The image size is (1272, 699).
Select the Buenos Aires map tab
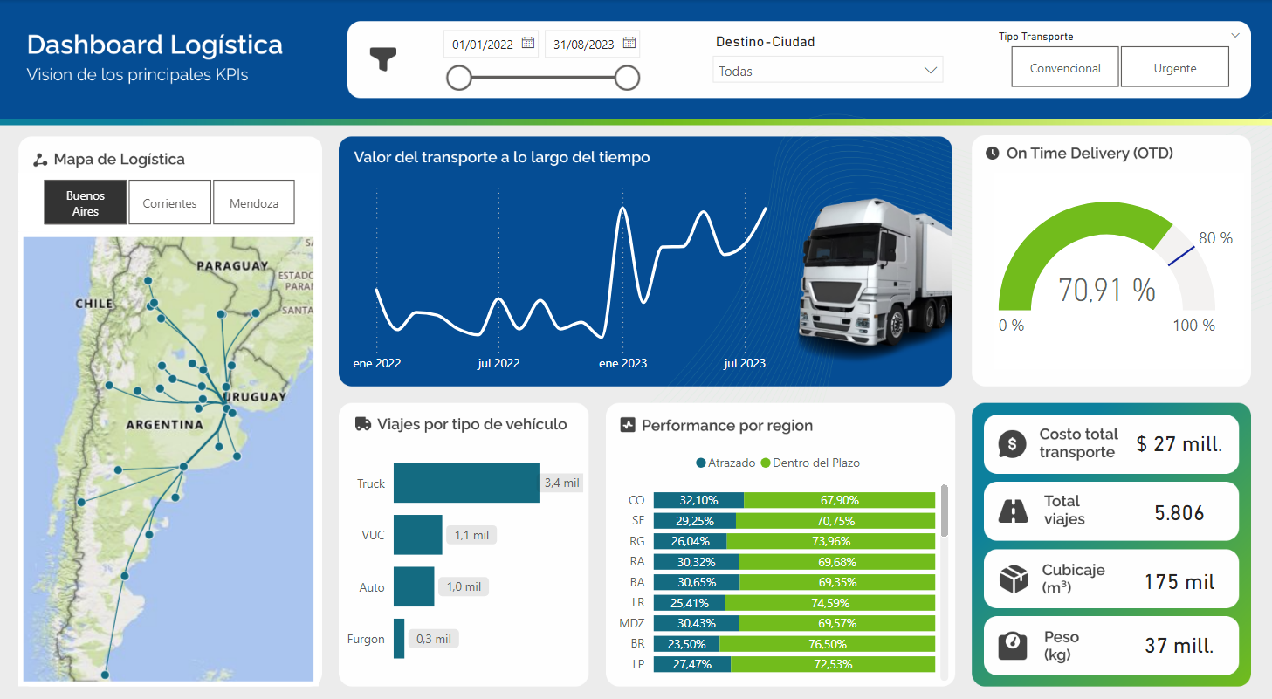[86, 203]
